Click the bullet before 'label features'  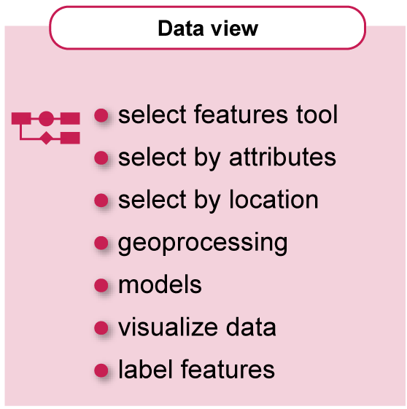pyautogui.click(x=101, y=370)
